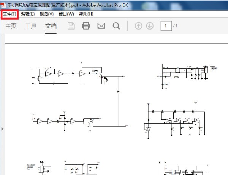The height and width of the screenshot is (175, 228).
Task: Switch to the 主页 tab
Action: 11,26
